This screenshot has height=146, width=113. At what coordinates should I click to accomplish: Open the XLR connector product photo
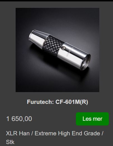[57, 50]
